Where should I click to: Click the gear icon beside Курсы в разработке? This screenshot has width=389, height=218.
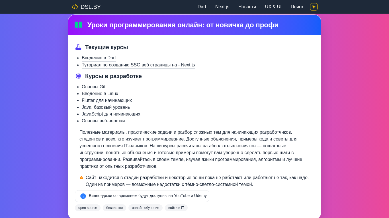pos(78,76)
